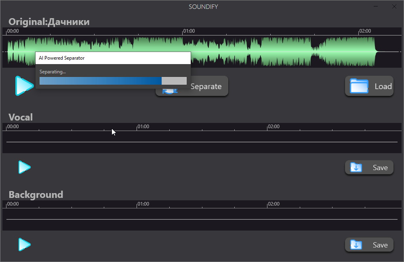Click the 02:00 marker on original timeline
Viewport: 404px width, 262px height.
click(365, 31)
